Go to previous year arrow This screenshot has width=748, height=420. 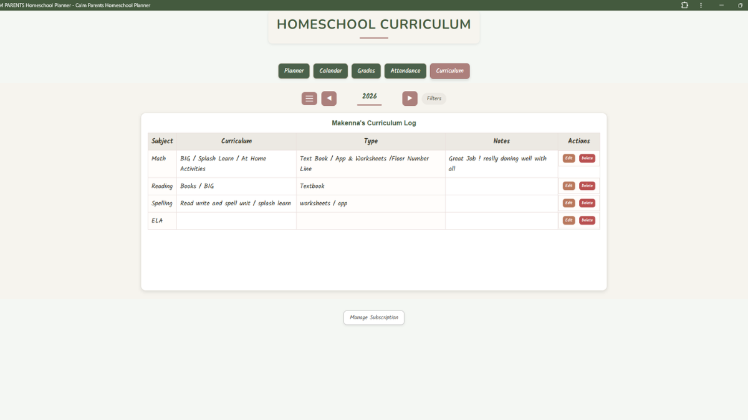pos(329,98)
